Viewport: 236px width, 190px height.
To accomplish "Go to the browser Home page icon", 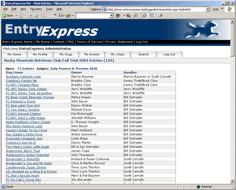I will point(43,16).
